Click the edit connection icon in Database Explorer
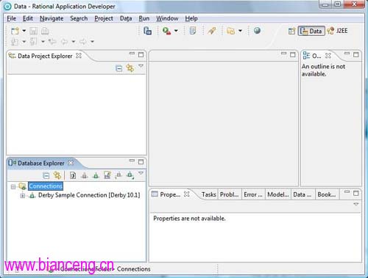This screenshot has height=278, width=368. coord(107,175)
